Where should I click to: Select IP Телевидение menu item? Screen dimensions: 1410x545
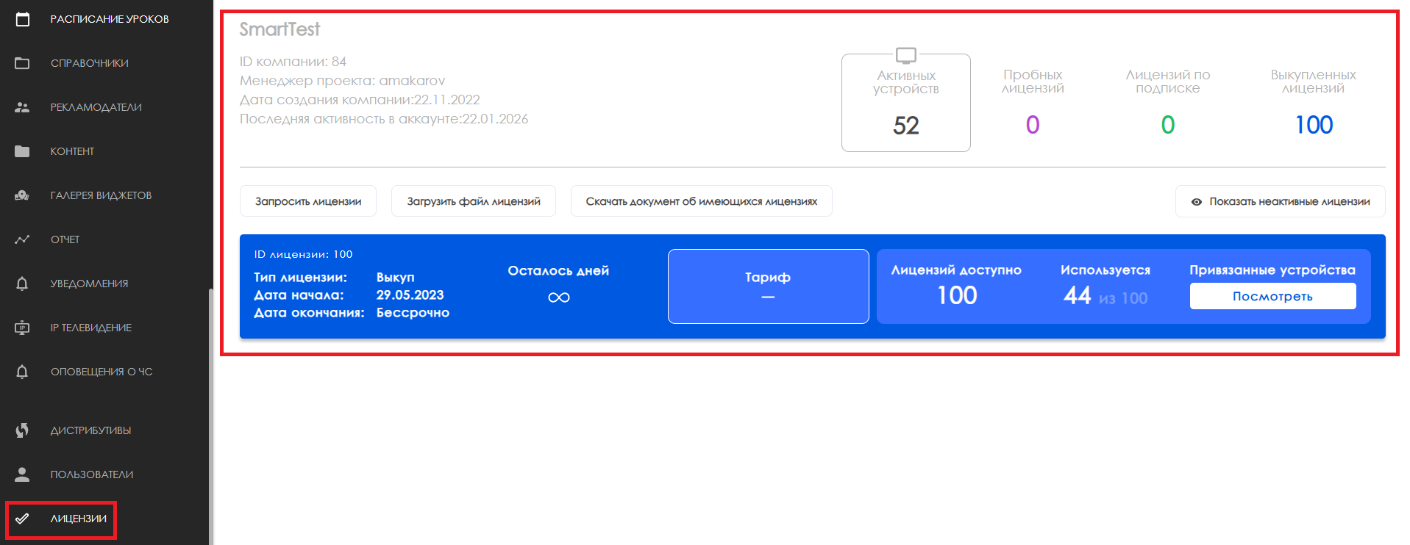point(91,328)
